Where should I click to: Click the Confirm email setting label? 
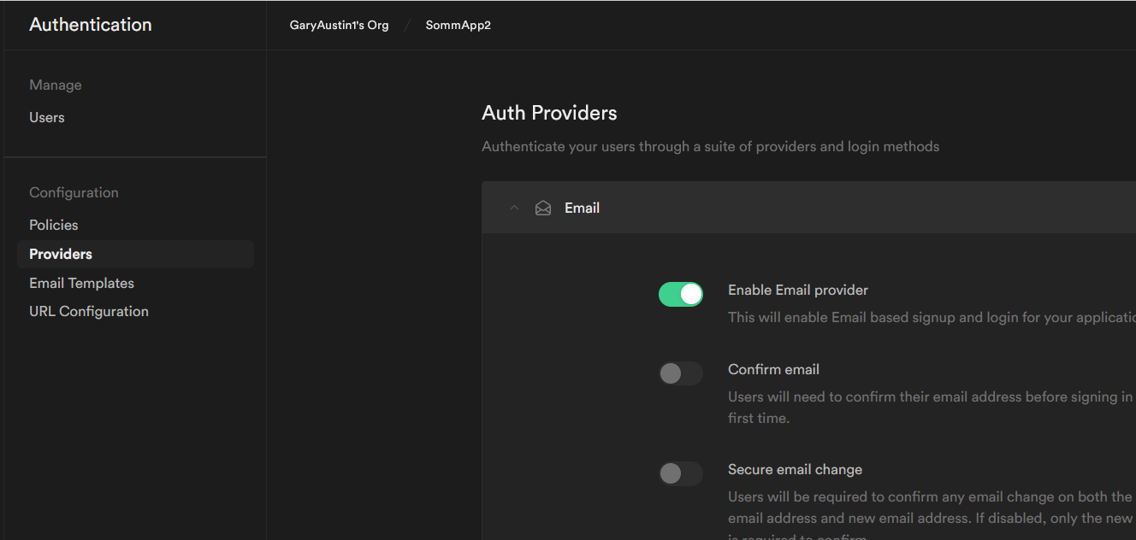coord(773,369)
